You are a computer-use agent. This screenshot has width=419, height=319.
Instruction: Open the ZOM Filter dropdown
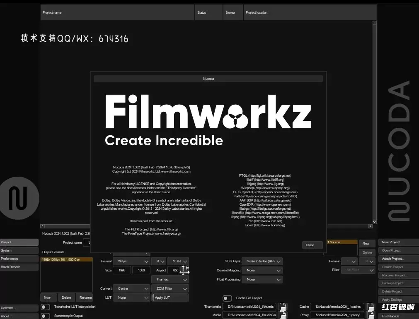tap(170, 288)
